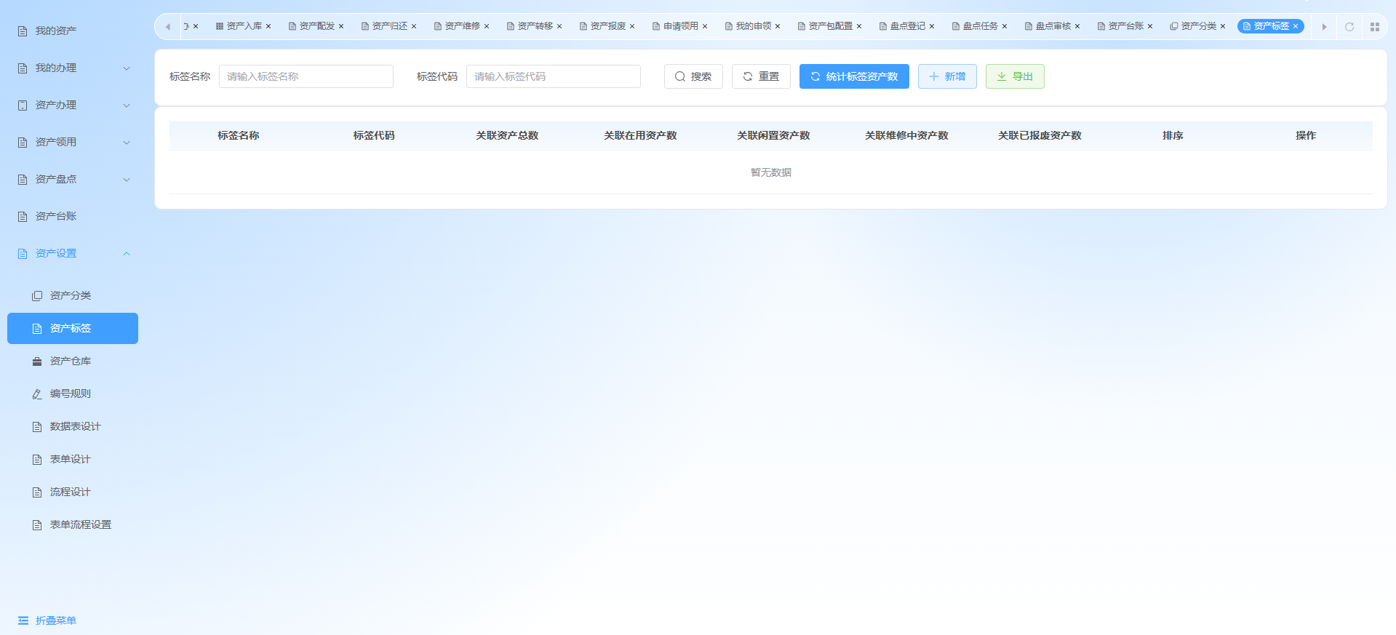The width and height of the screenshot is (1396, 635).
Task: Close the 申请领用 tab
Action: pos(705,26)
